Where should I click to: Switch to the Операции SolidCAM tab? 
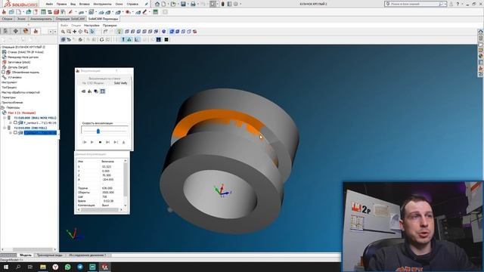(70, 19)
